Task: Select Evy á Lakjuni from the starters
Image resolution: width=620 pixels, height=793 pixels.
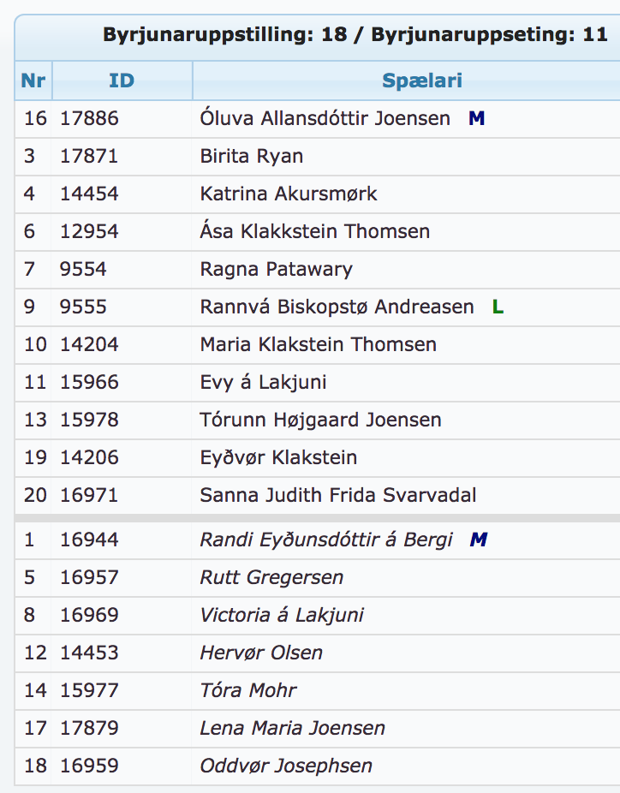Action: point(263,382)
